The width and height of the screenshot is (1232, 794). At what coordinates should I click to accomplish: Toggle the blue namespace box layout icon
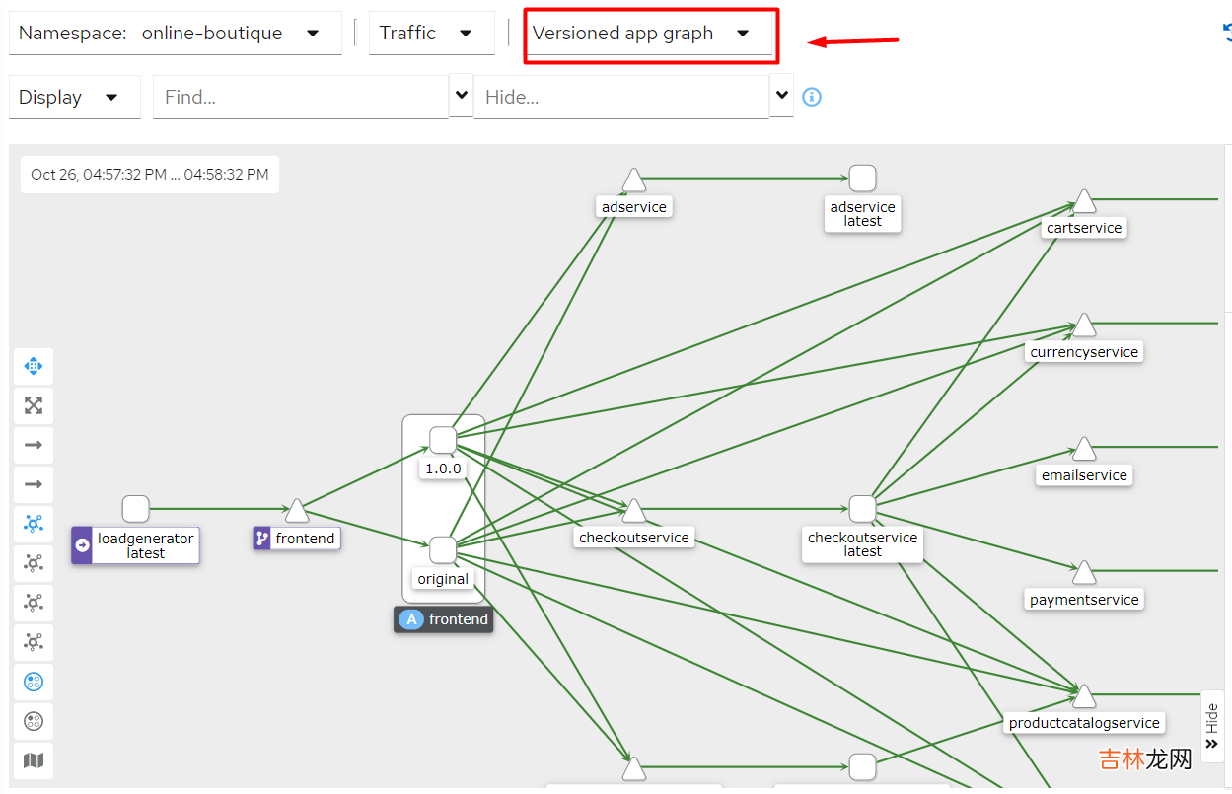(34, 682)
